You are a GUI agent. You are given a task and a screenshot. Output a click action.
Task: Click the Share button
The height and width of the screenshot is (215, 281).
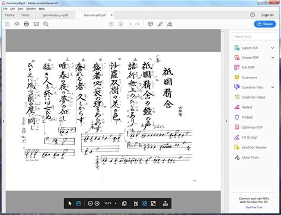[265, 24]
